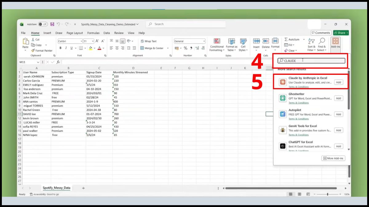Click the zoom slider in status bar
This screenshot has width=369, height=207.
click(x=327, y=194)
